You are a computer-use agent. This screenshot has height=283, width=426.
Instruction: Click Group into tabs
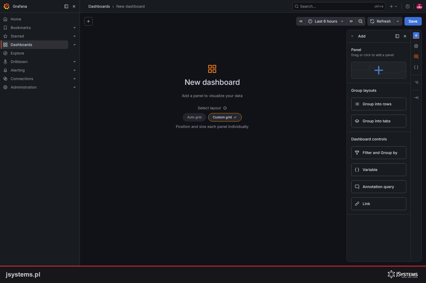click(379, 121)
